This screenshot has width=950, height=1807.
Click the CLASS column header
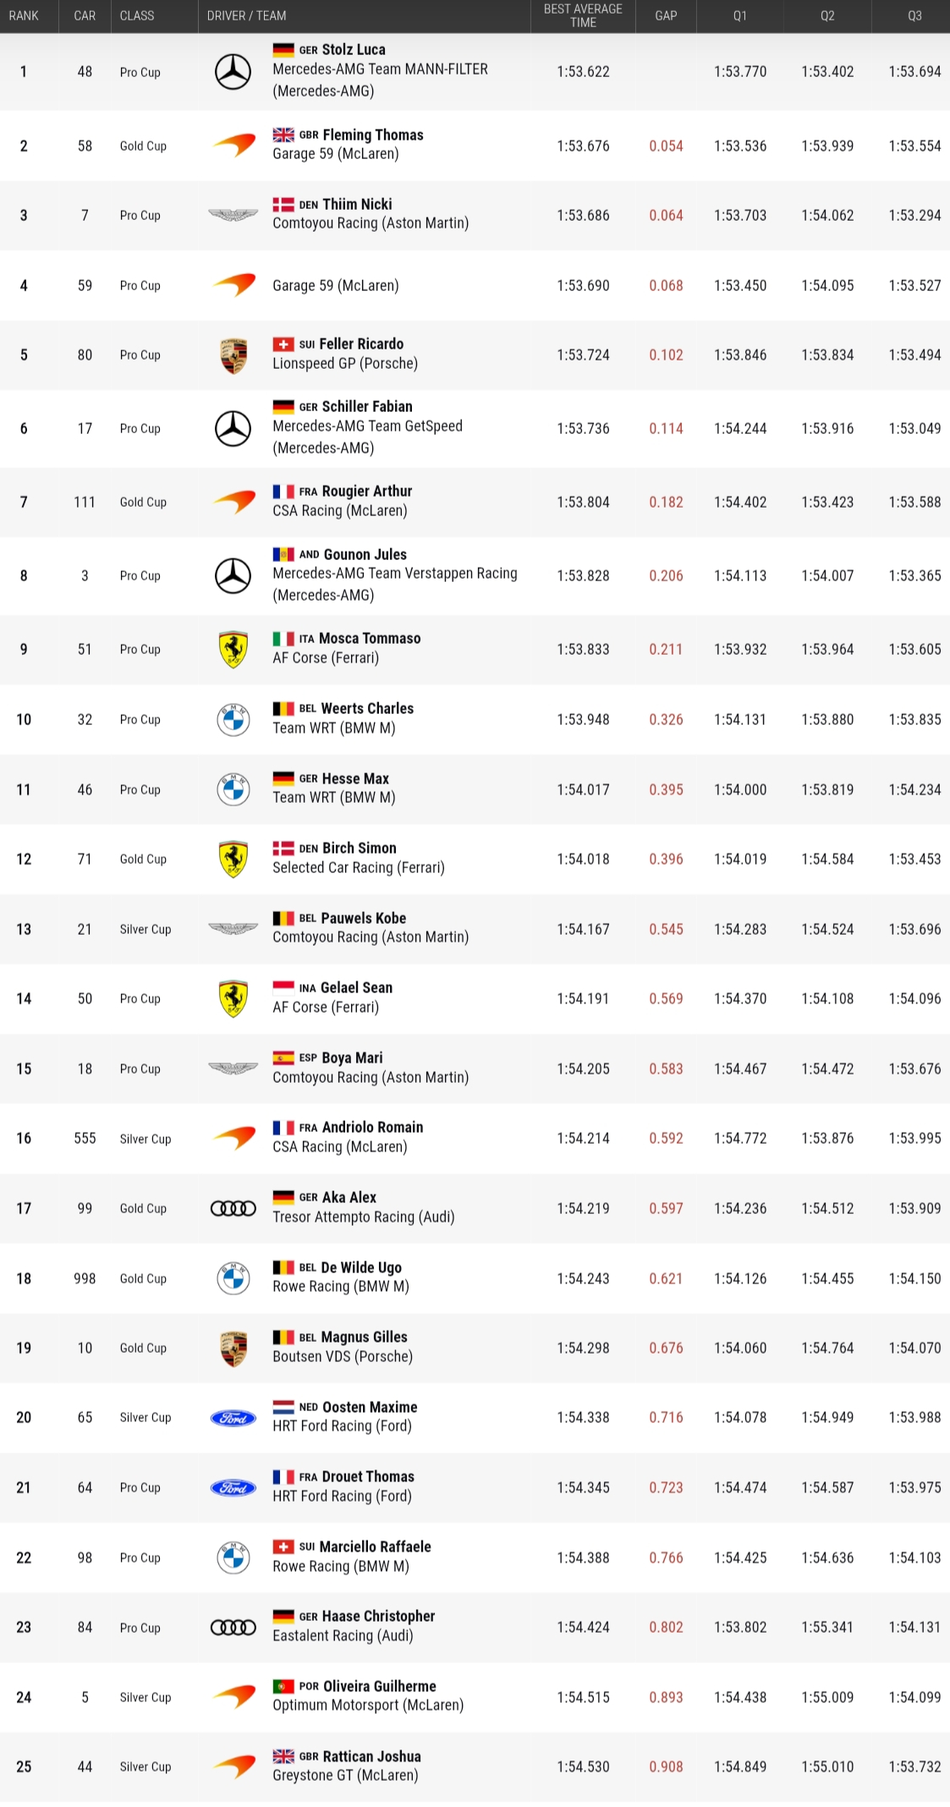pyautogui.click(x=137, y=16)
